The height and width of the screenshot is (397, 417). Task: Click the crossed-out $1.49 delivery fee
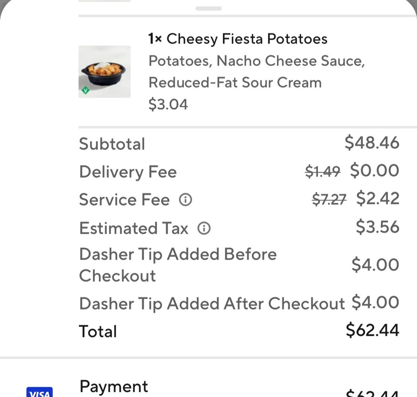pos(322,171)
